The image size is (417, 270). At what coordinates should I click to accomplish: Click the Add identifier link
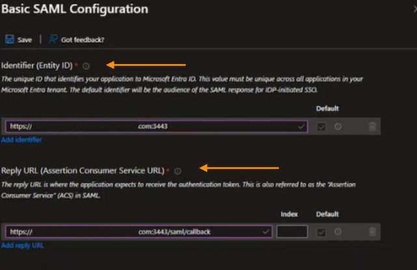21,140
